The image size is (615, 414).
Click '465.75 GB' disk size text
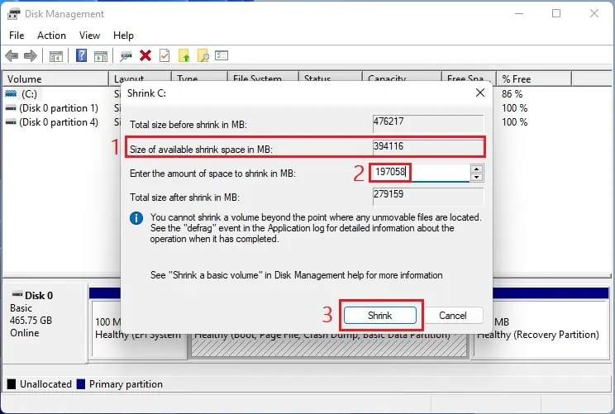click(x=31, y=321)
